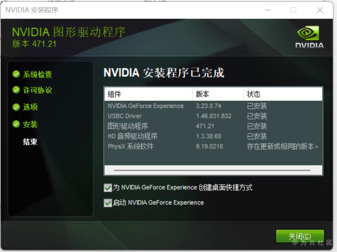
Task: Click the 存在更新或相同的版本 status text
Action: [x=282, y=146]
